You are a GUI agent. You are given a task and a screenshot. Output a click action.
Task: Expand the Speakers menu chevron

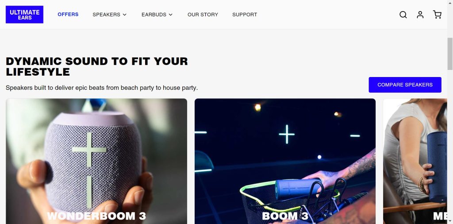(x=124, y=15)
